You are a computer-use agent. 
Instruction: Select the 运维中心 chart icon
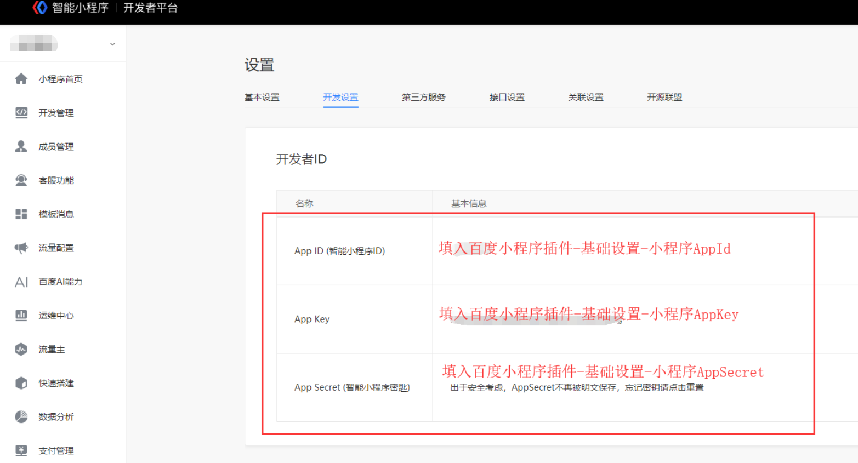point(21,316)
